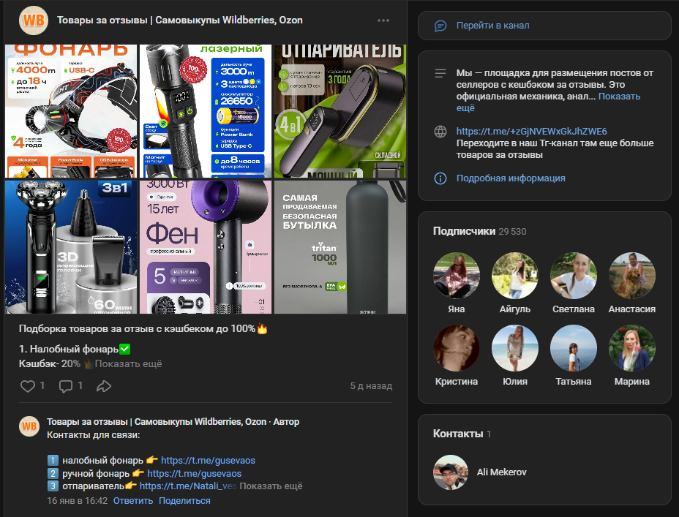The image size is (679, 517).
Task: Click the WB group avatar in the post header
Action: (x=32, y=20)
